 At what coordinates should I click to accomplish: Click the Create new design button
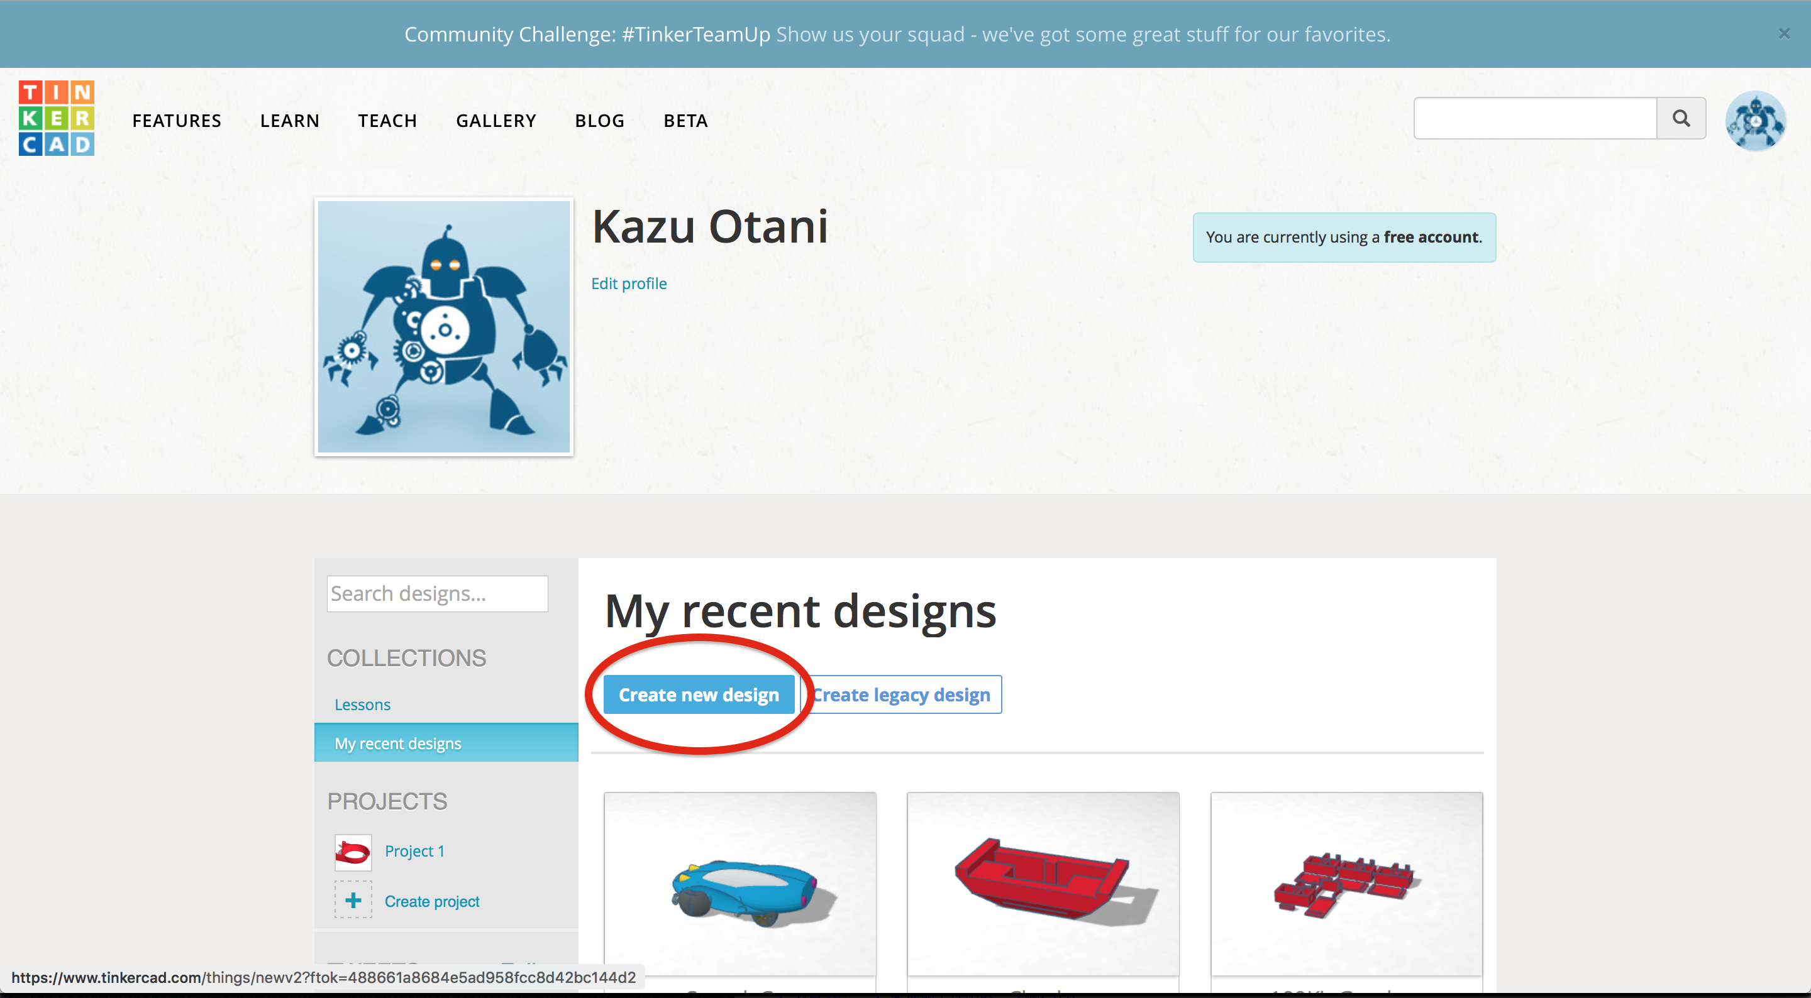click(698, 694)
